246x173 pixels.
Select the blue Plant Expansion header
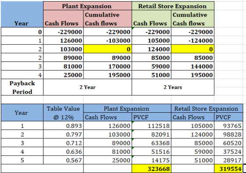pyautogui.click(x=127, y=108)
